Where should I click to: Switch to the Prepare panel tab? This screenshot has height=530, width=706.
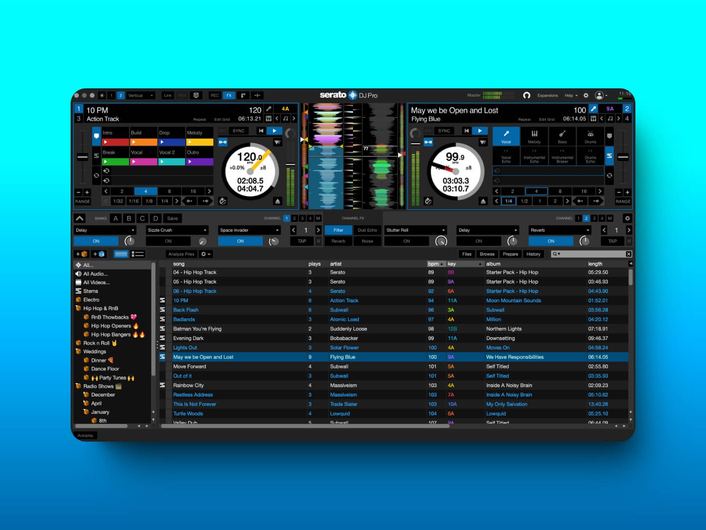click(510, 254)
